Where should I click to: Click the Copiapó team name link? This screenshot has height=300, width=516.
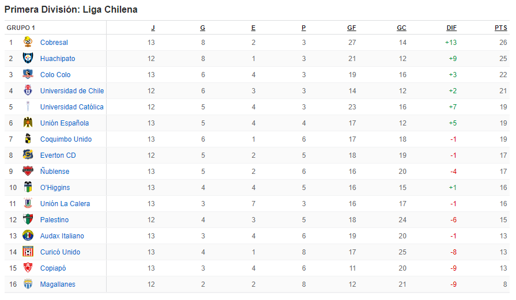pos(53,268)
